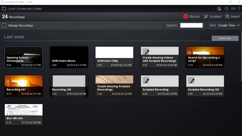Open SOM-Outro-Music recording
242x136 pixels.
click(69, 57)
